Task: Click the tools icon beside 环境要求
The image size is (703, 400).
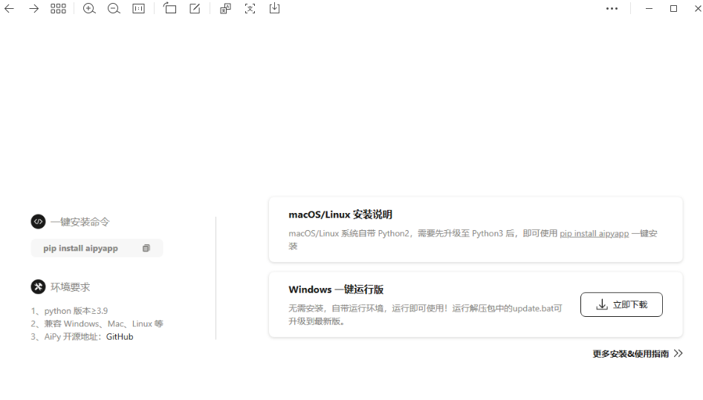Action: [x=38, y=286]
